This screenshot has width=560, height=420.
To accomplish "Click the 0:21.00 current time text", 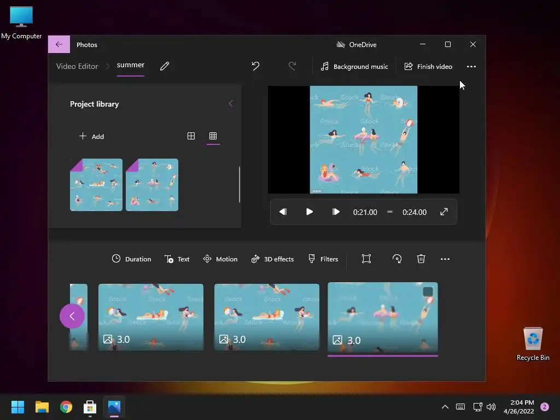I will point(365,212).
